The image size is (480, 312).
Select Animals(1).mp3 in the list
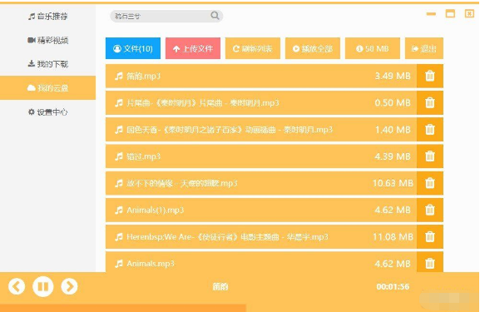261,210
